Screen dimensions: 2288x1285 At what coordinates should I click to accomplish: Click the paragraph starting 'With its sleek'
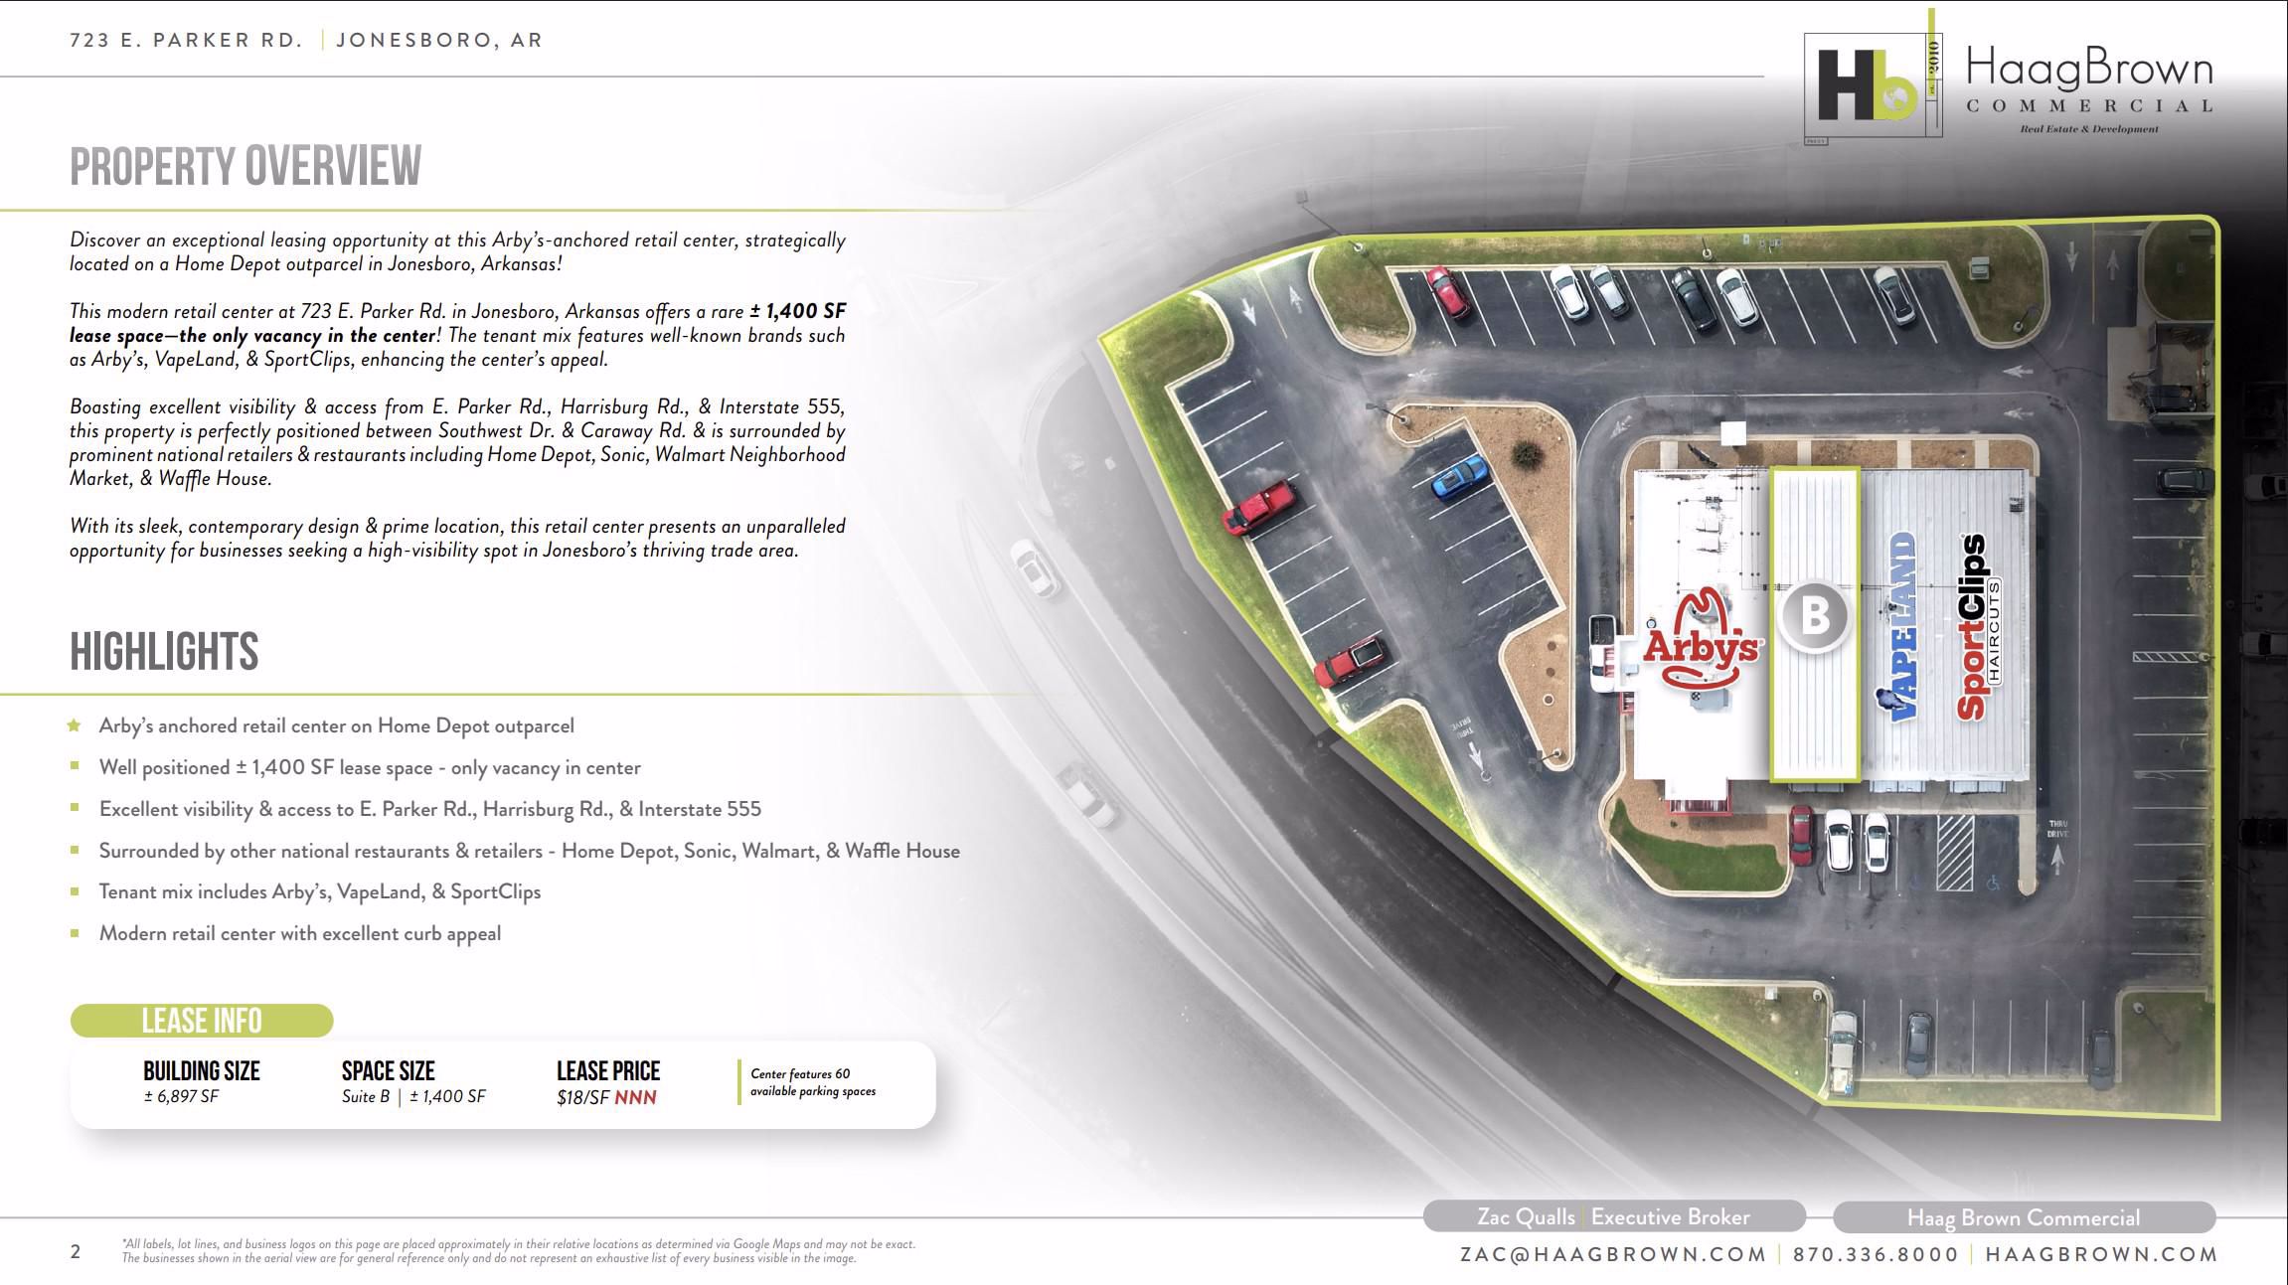point(457,538)
